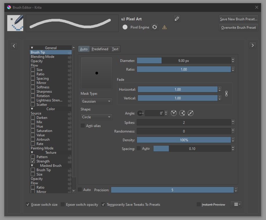Switch to the Predefined tab
Viewport: 266px width, 220px height.
tap(100, 49)
